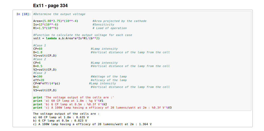Click the 'eff=20' assignment line
Image resolution: width=264 pixels, height=131 pixels.
click(39, 80)
